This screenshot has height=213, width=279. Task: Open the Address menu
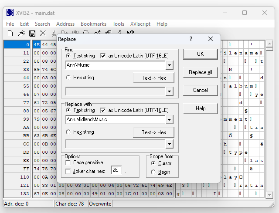point(65,24)
